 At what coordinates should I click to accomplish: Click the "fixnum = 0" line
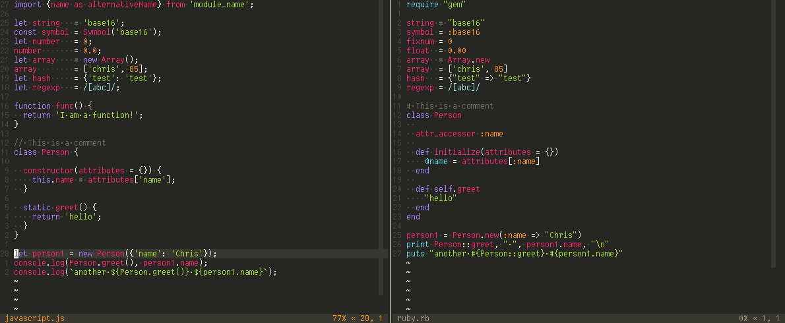click(429, 42)
